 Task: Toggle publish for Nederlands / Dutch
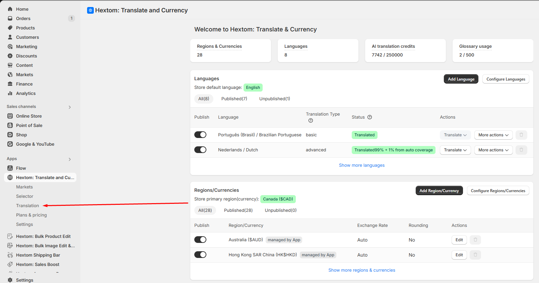click(200, 150)
